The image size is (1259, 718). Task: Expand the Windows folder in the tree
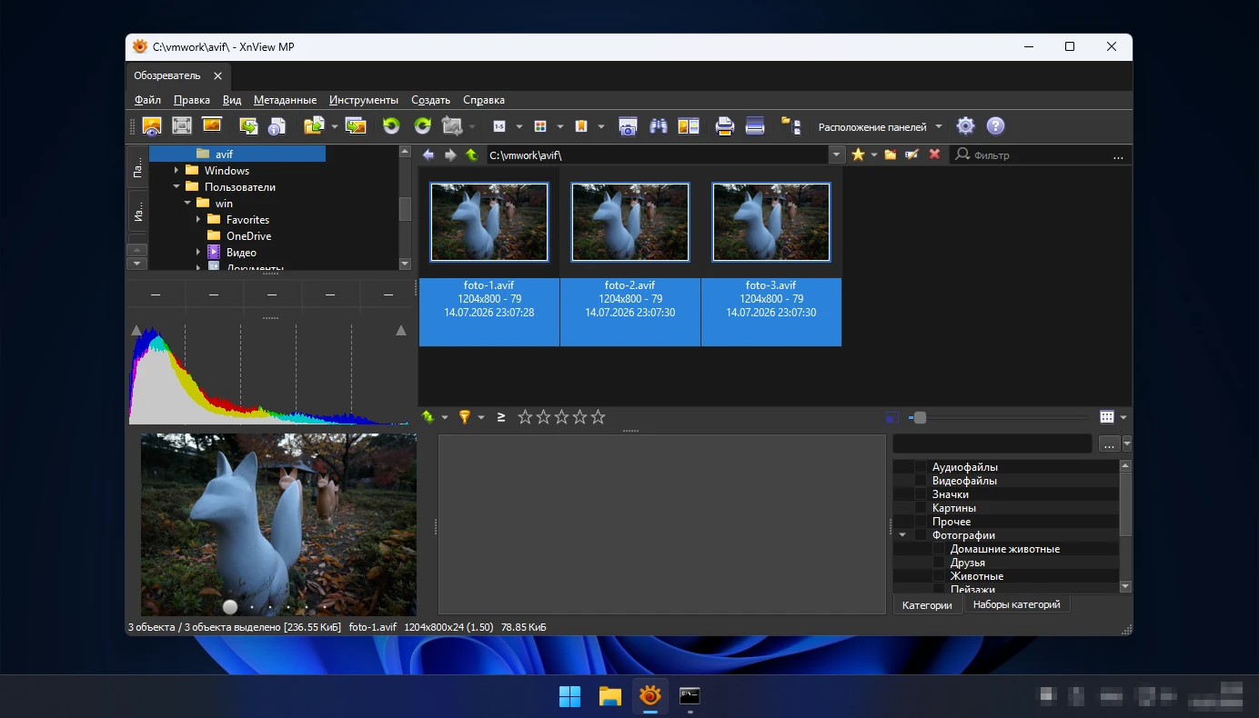pyautogui.click(x=176, y=171)
